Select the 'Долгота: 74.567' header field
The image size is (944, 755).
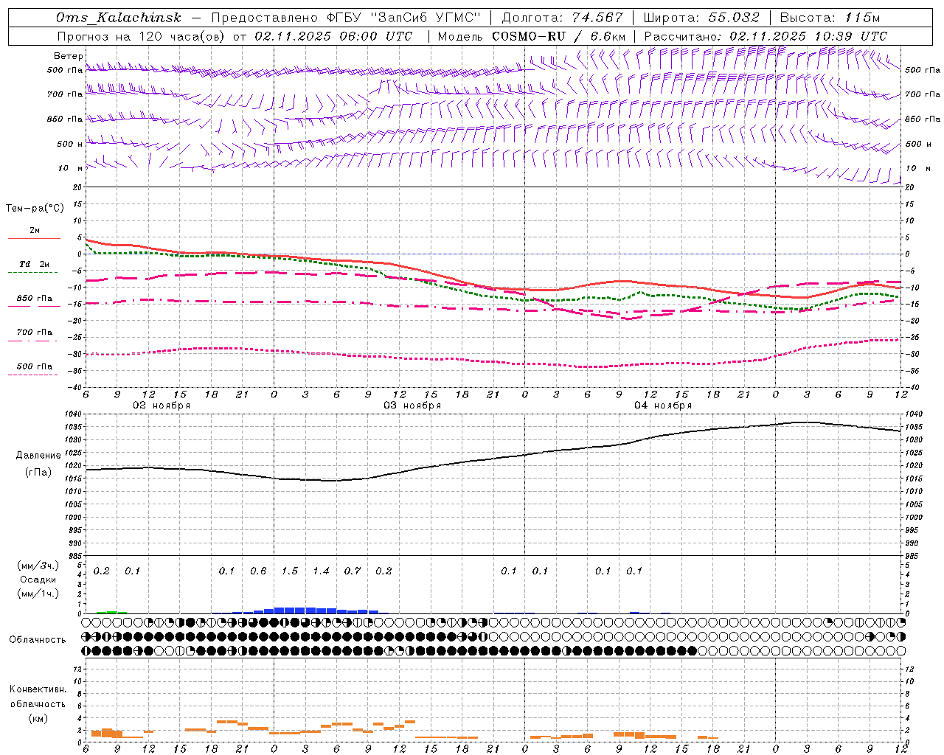562,18
